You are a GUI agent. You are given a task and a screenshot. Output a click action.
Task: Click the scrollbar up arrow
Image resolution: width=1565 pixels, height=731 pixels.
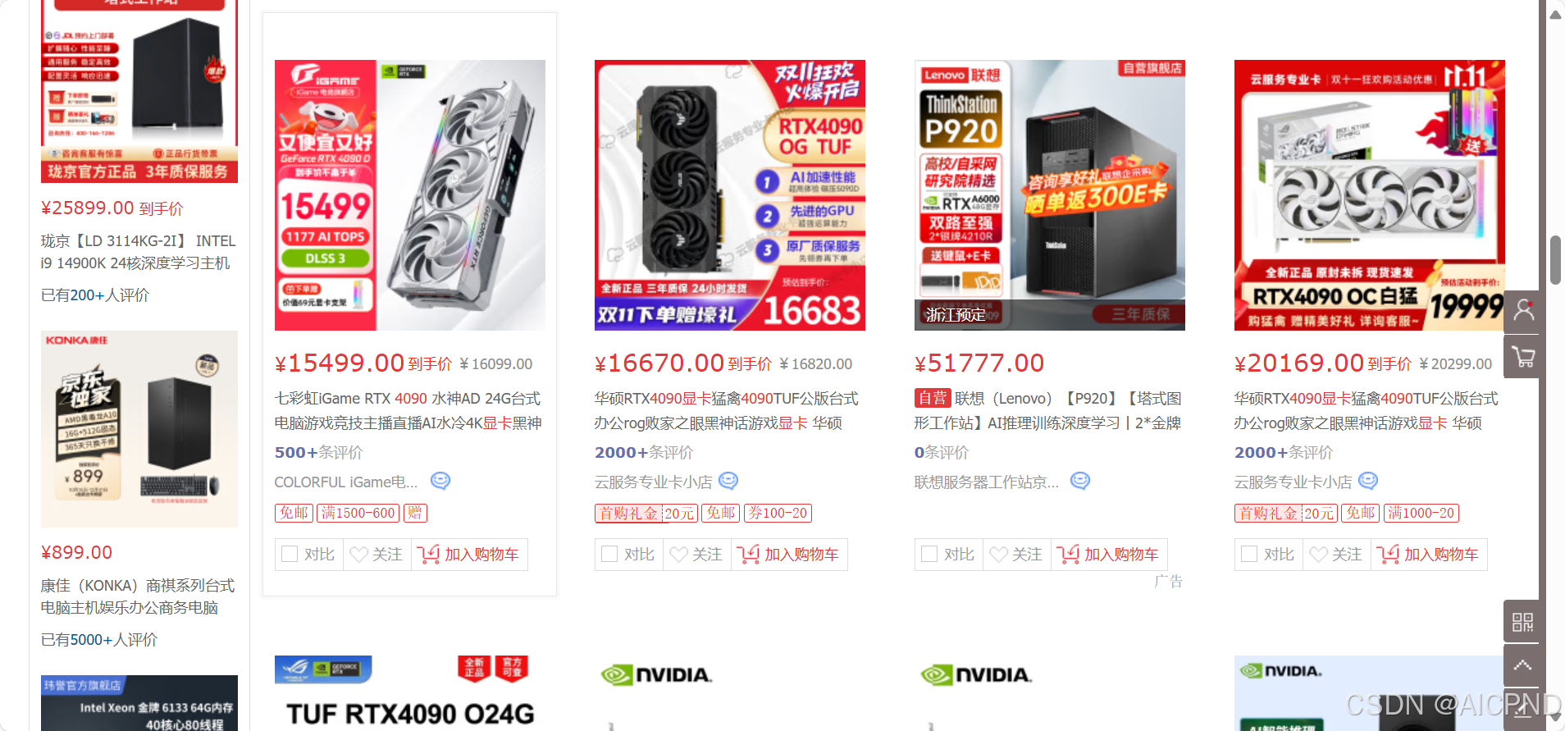click(1555, 14)
